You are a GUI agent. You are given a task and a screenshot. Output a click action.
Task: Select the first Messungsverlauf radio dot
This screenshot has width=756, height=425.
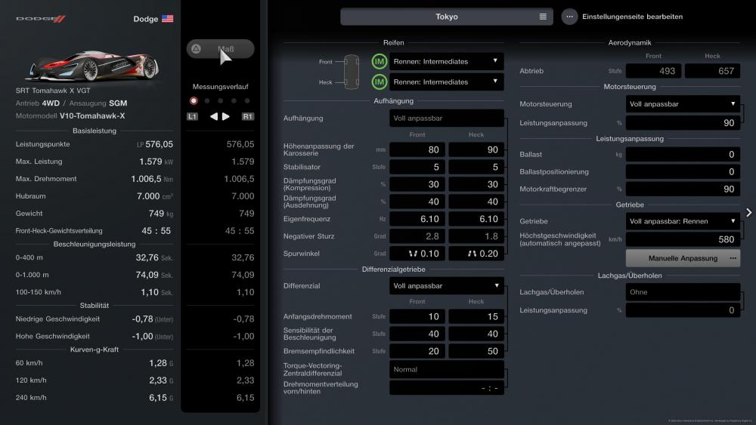point(194,100)
